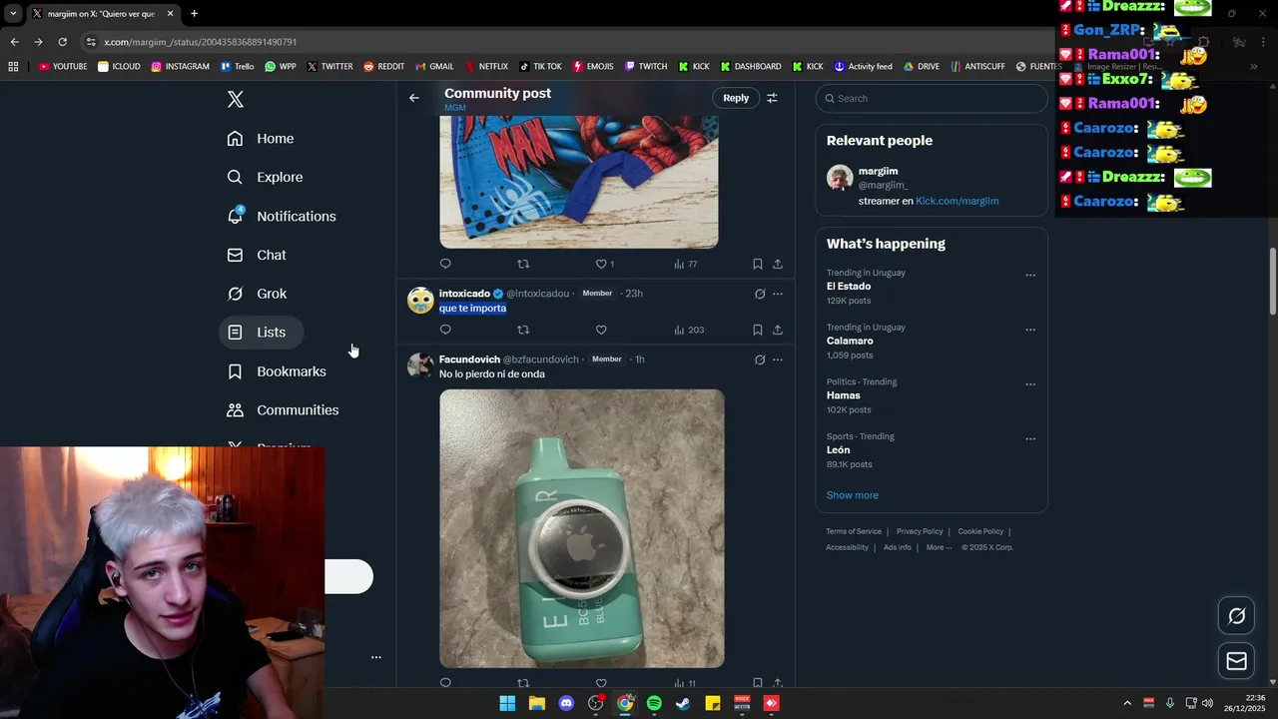Open Home in the X sidebar
This screenshot has width=1278, height=719.
[261, 139]
